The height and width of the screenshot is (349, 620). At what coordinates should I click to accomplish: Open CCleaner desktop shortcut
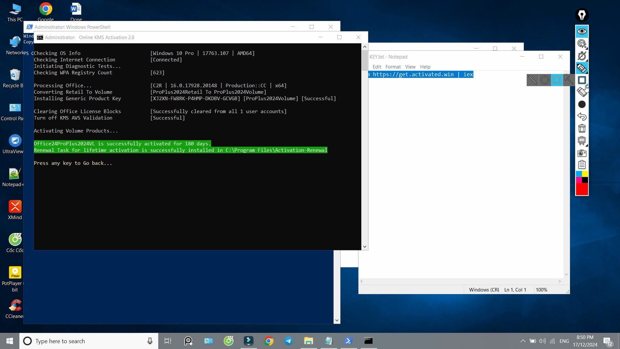pyautogui.click(x=14, y=309)
